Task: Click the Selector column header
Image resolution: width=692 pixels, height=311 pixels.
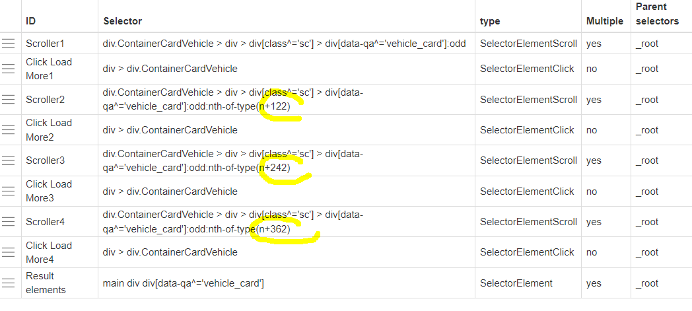Action: (x=123, y=21)
